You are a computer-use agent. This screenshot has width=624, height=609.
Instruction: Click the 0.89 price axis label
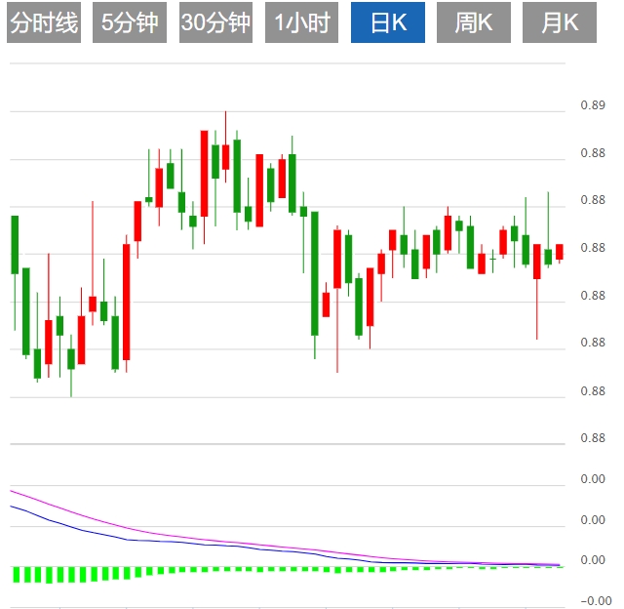pos(593,105)
